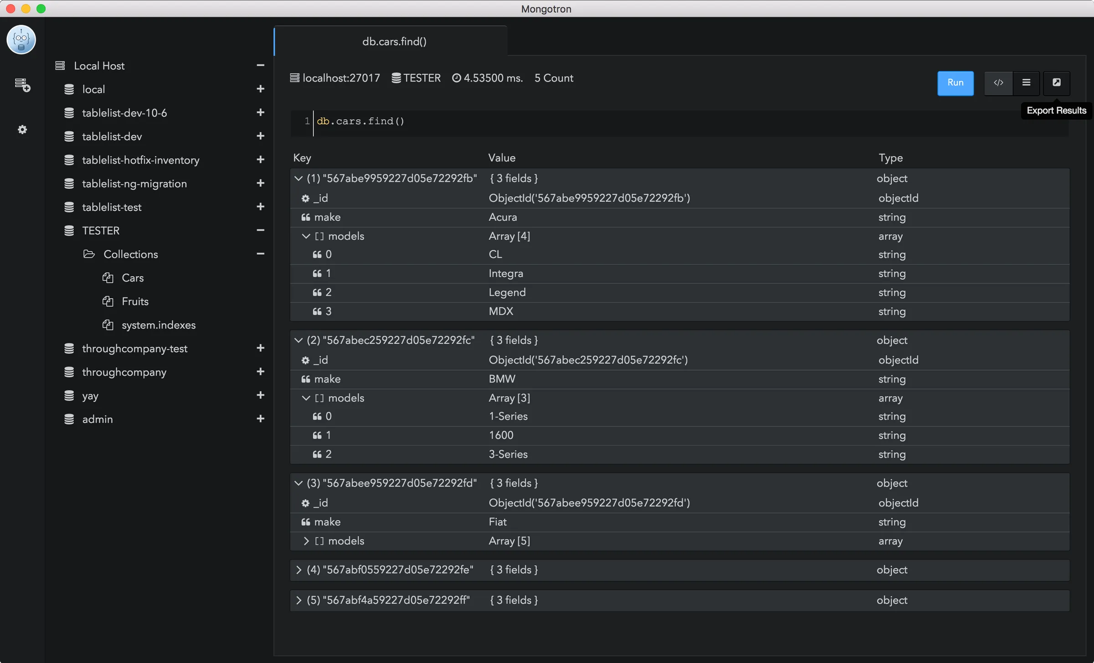
Task: Collapse the Collections folder
Action: [x=260, y=254]
